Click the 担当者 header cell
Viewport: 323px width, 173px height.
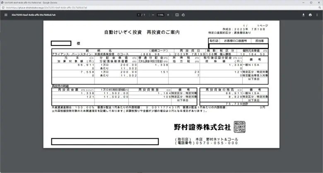(x=260, y=41)
